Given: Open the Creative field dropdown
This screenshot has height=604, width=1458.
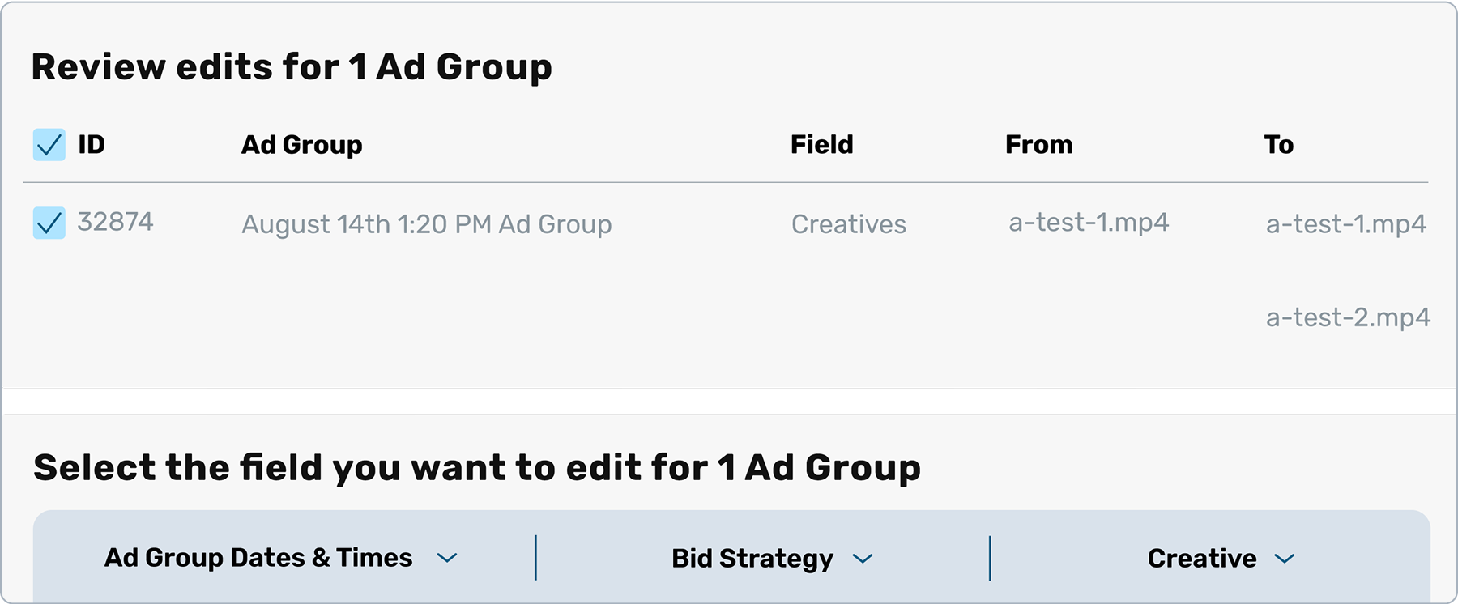Looking at the screenshot, I should click(x=1202, y=559).
